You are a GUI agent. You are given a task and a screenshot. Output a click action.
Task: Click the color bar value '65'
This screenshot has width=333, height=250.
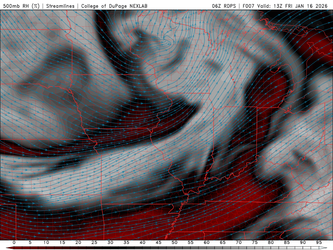click(223, 242)
